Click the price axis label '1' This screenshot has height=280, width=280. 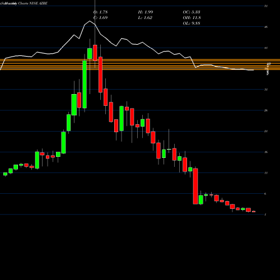point(265,214)
